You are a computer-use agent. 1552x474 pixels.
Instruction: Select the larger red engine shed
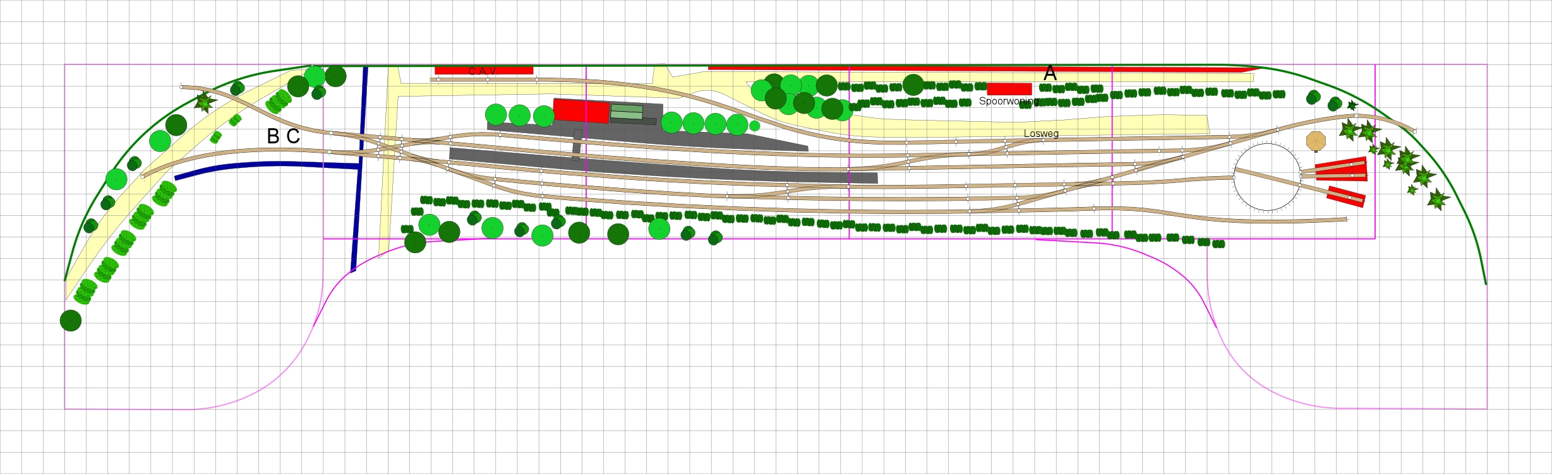pyautogui.click(x=1342, y=169)
